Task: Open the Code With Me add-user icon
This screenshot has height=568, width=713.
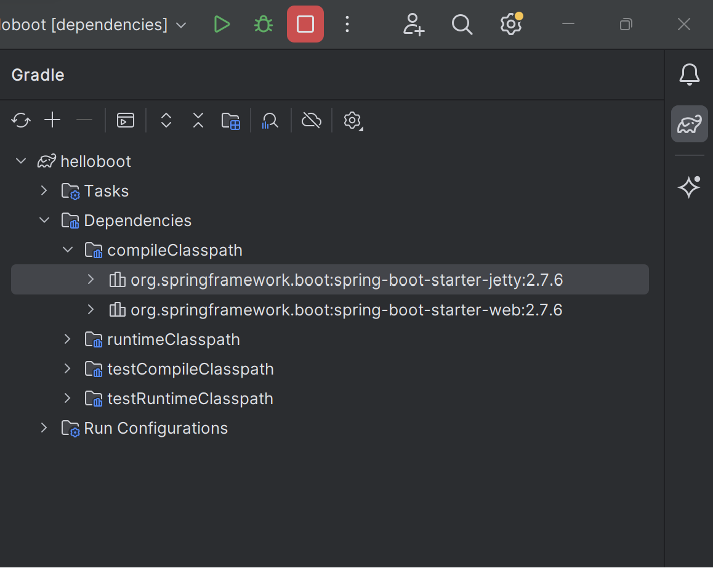Action: (x=413, y=24)
